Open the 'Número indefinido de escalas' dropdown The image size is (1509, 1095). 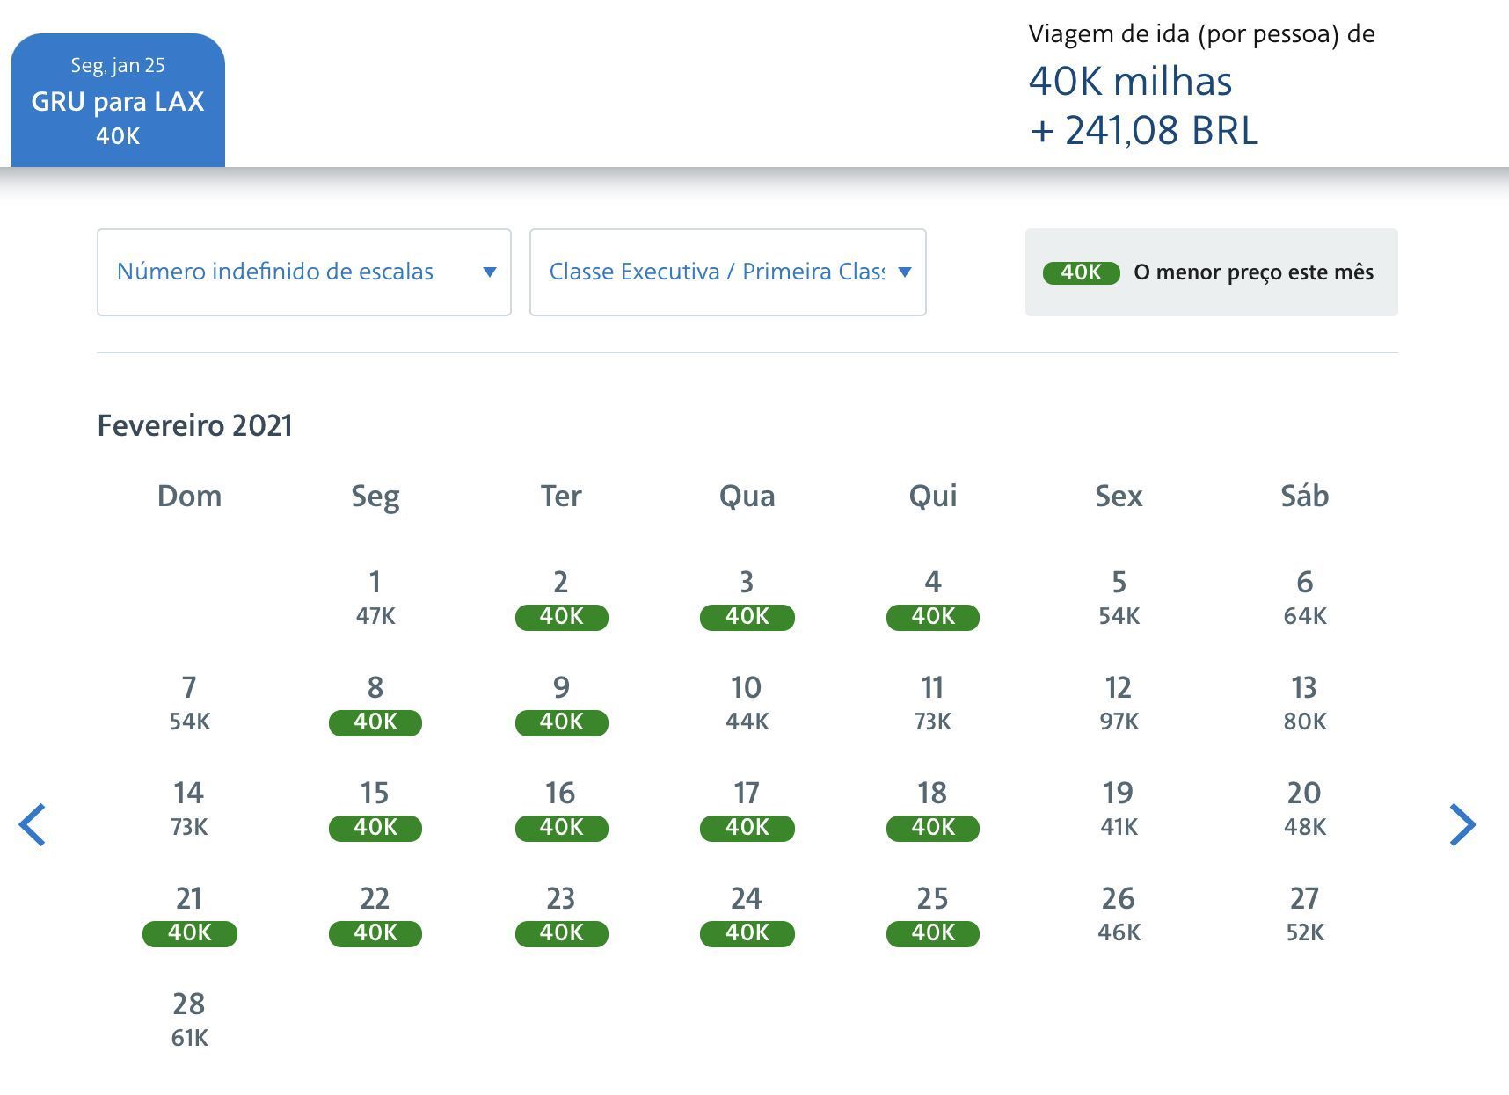click(304, 272)
